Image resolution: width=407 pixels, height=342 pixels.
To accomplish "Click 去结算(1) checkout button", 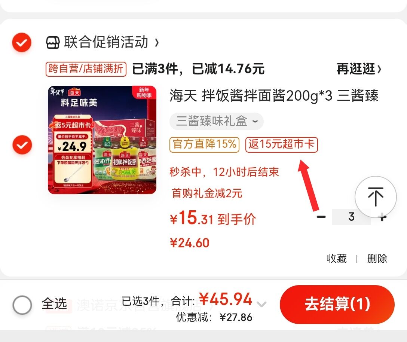I will (337, 304).
